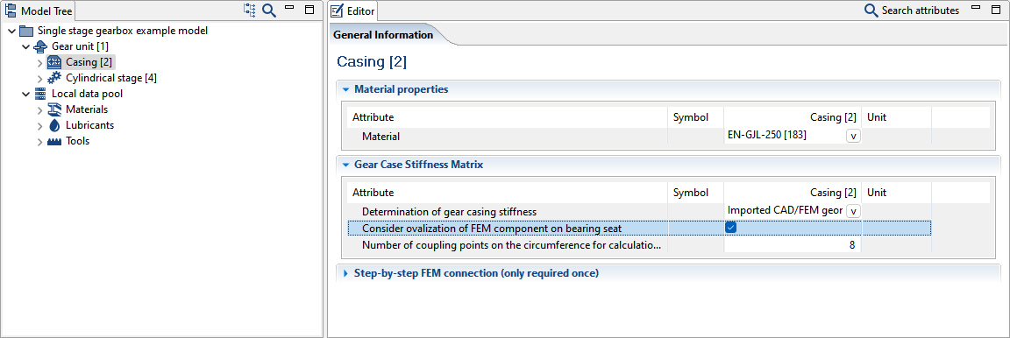This screenshot has height=338, width=1010.
Task: Click the Model Tree panel icon
Action: pos(11,11)
